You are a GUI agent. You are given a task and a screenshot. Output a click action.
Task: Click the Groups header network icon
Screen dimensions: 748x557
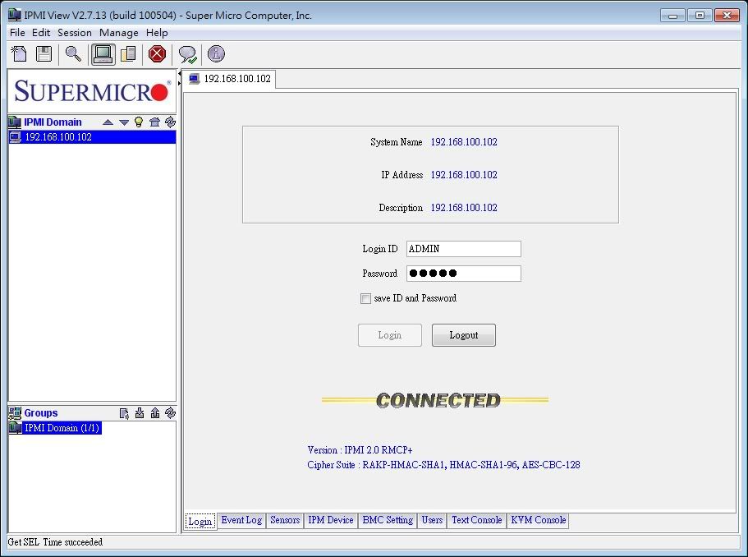15,413
